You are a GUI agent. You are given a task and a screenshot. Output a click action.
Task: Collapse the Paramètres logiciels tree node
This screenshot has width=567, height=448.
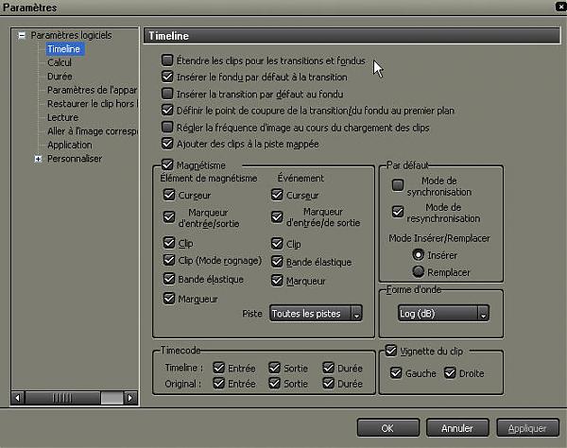click(22, 35)
